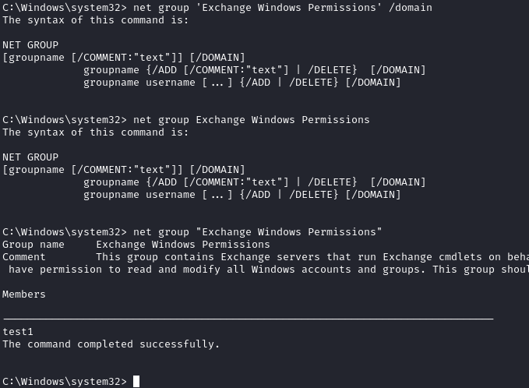Click the first "NET GROUP" syntax heading
This screenshot has width=529, height=388.
click(x=30, y=45)
